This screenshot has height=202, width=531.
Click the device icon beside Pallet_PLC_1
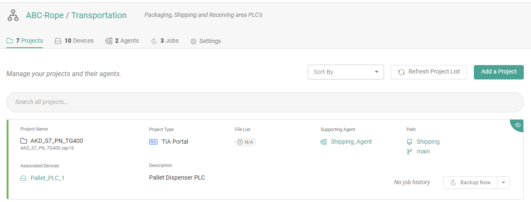coord(24,178)
